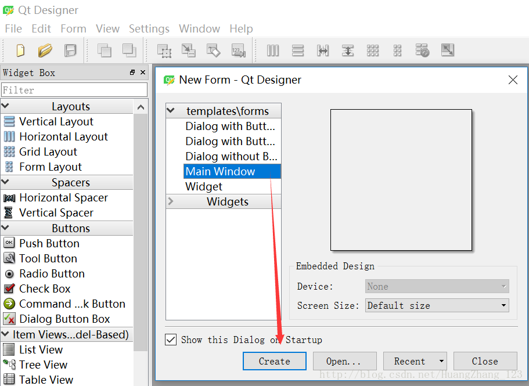Click the Open... button in dialog
Screen dimensions: 529x386
[344, 361]
